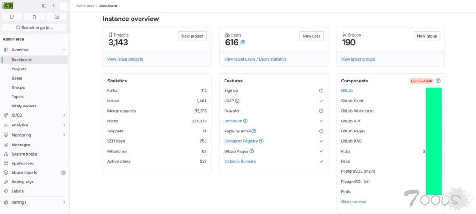
Task: Open Projects in the sidebar
Action: coord(35,69)
